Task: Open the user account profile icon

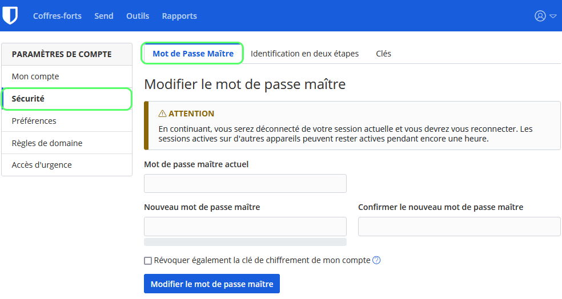Action: coord(540,16)
